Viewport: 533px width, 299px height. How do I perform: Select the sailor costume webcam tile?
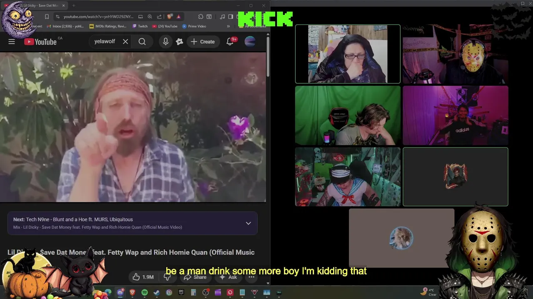pos(348,176)
